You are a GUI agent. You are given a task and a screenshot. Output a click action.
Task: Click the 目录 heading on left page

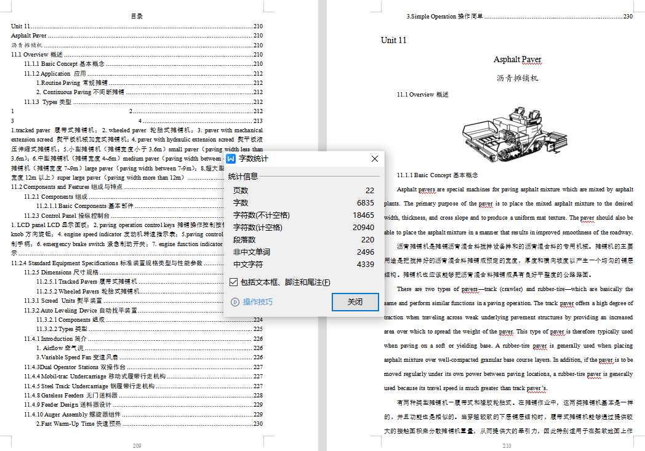click(137, 17)
